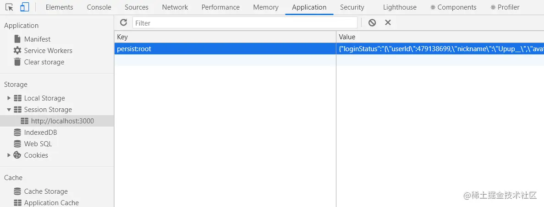Screen dimensions: 544x207
Task: Click the Application Cache grid icon
Action: tap(17, 203)
